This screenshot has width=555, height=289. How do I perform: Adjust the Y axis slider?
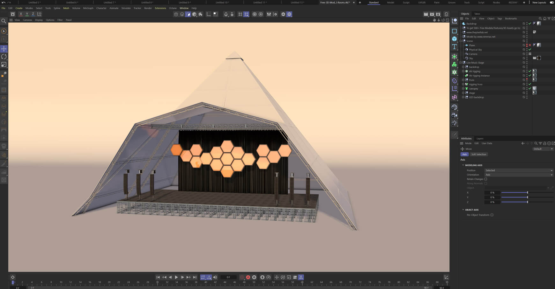click(x=527, y=197)
